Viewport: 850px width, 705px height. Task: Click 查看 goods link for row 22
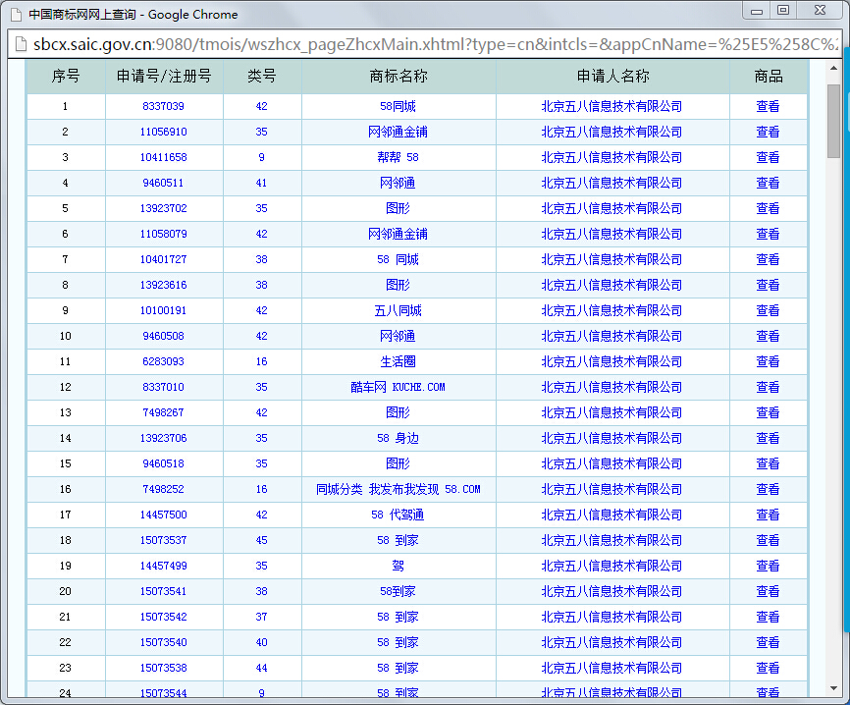click(x=769, y=641)
